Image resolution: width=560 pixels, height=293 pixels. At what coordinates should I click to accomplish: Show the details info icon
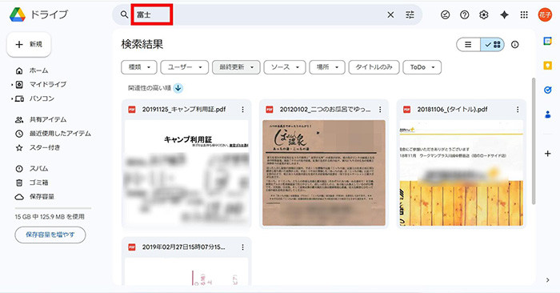pyautogui.click(x=514, y=45)
